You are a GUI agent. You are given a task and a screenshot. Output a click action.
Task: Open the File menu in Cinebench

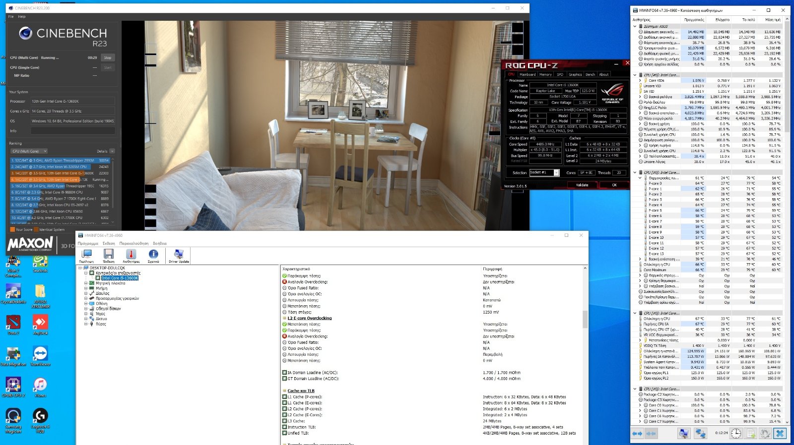pyautogui.click(x=11, y=16)
